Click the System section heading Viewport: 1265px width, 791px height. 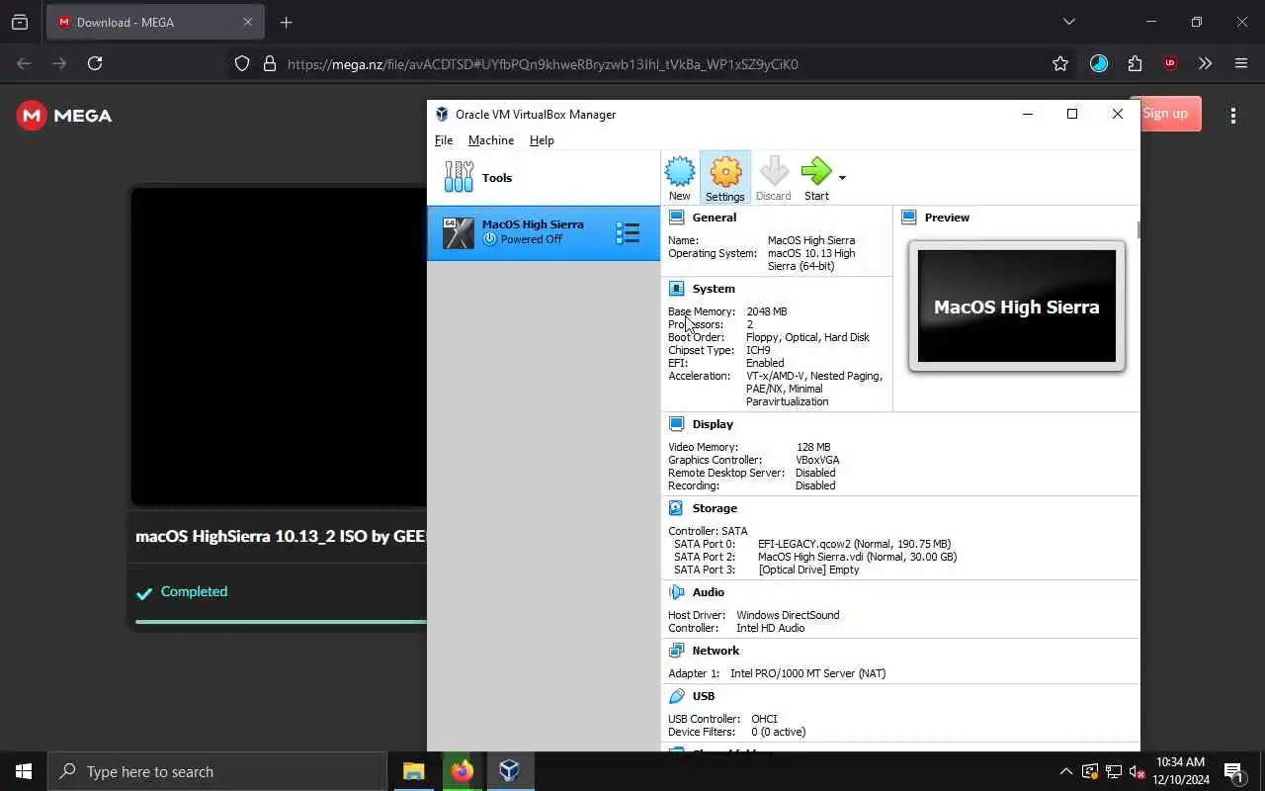(714, 289)
